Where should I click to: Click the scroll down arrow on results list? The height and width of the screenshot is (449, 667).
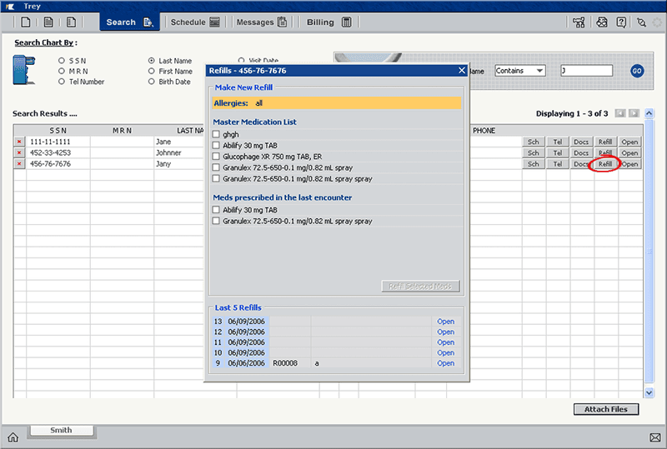649,393
